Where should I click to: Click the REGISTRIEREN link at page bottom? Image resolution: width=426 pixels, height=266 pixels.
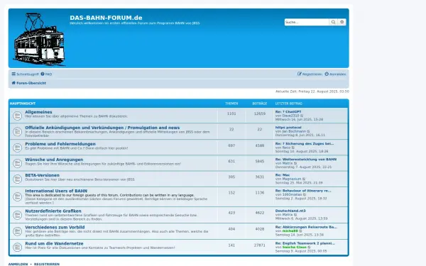47,264
